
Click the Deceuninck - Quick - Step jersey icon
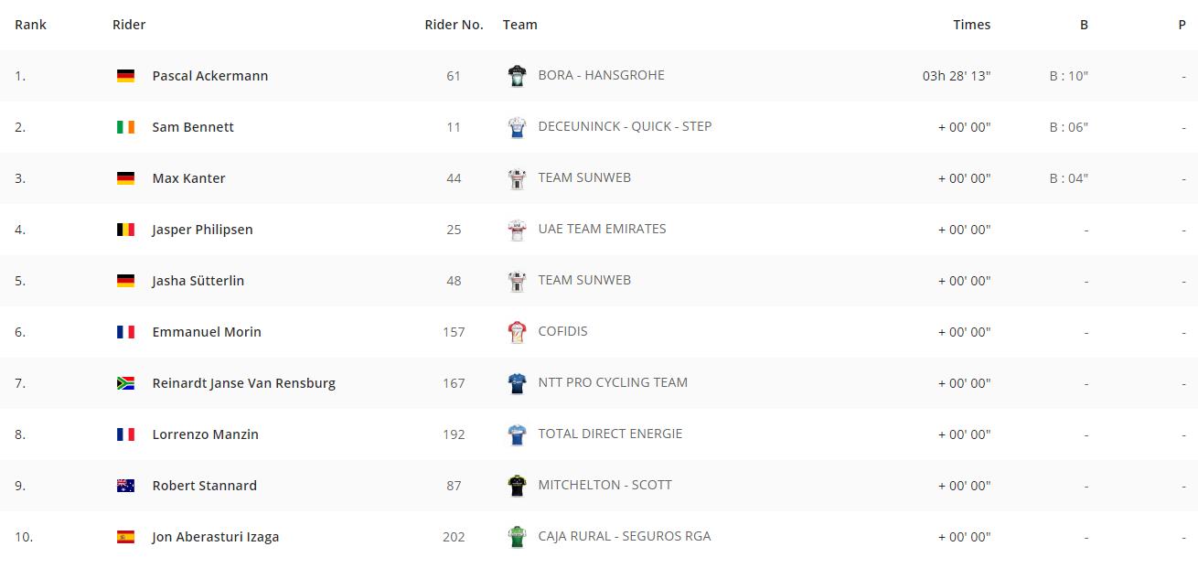pos(517,127)
